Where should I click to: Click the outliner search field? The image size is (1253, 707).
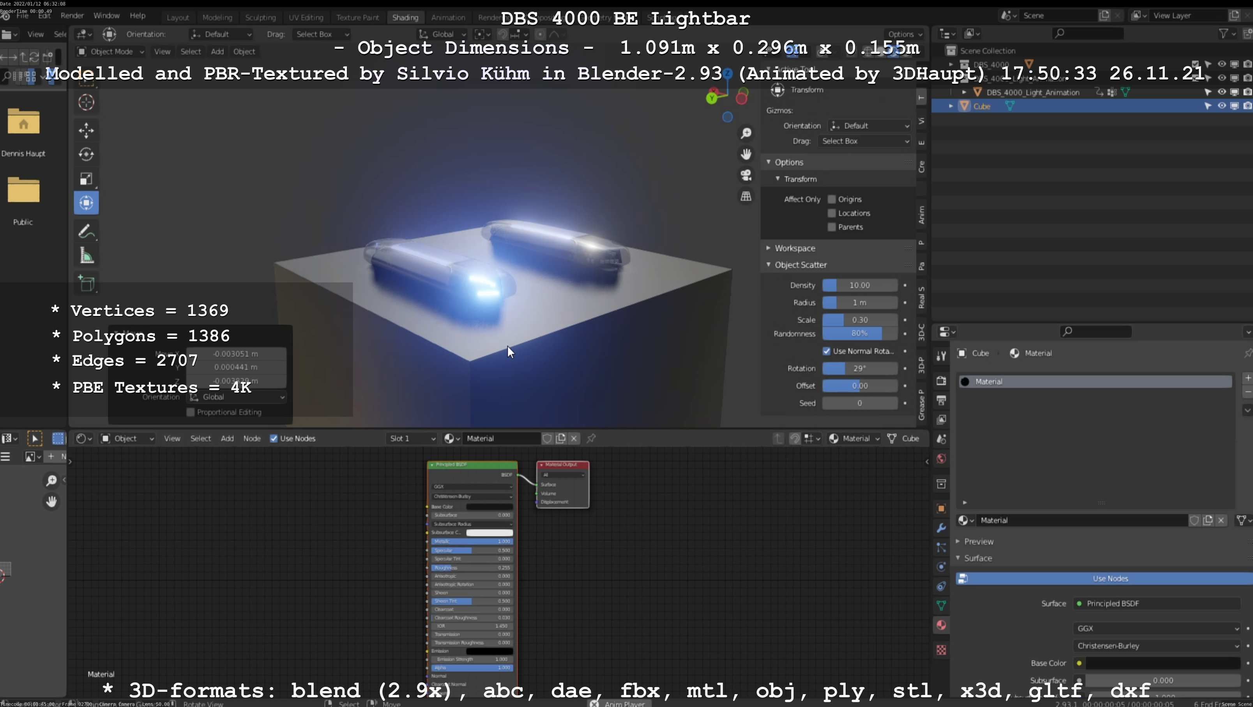[1088, 33]
